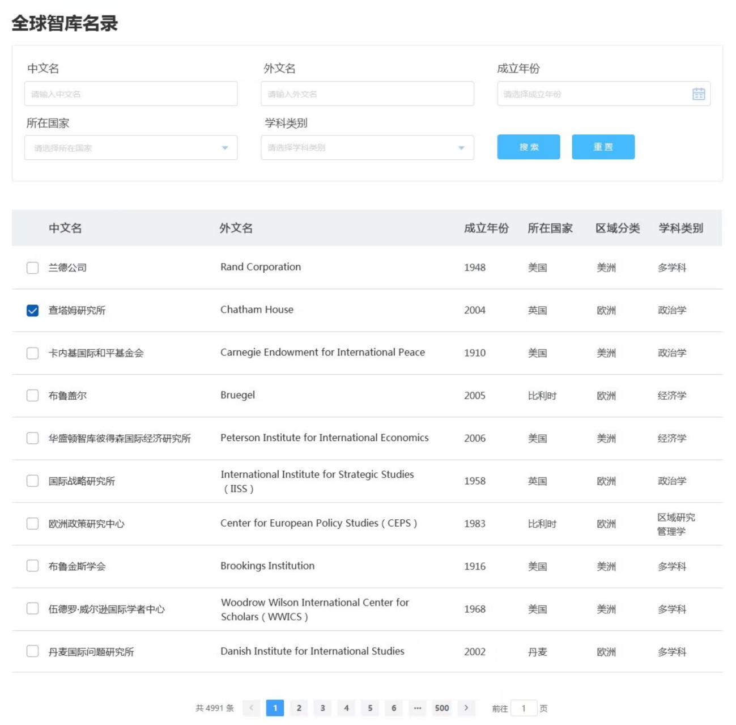Uncheck the box for 查塔姆研究所
736x725 pixels.
click(32, 310)
